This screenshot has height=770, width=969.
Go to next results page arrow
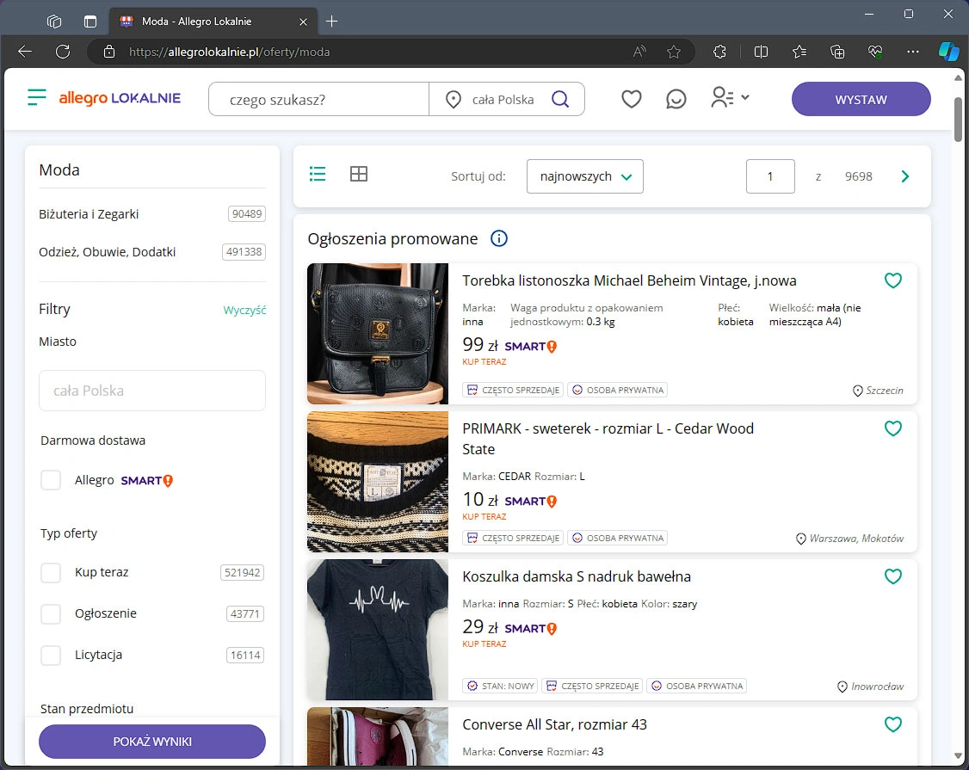[905, 176]
